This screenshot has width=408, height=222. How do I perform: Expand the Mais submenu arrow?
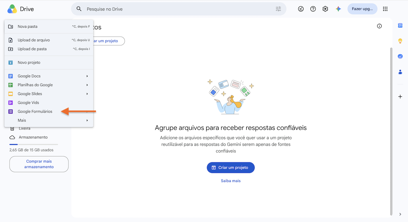87,121
